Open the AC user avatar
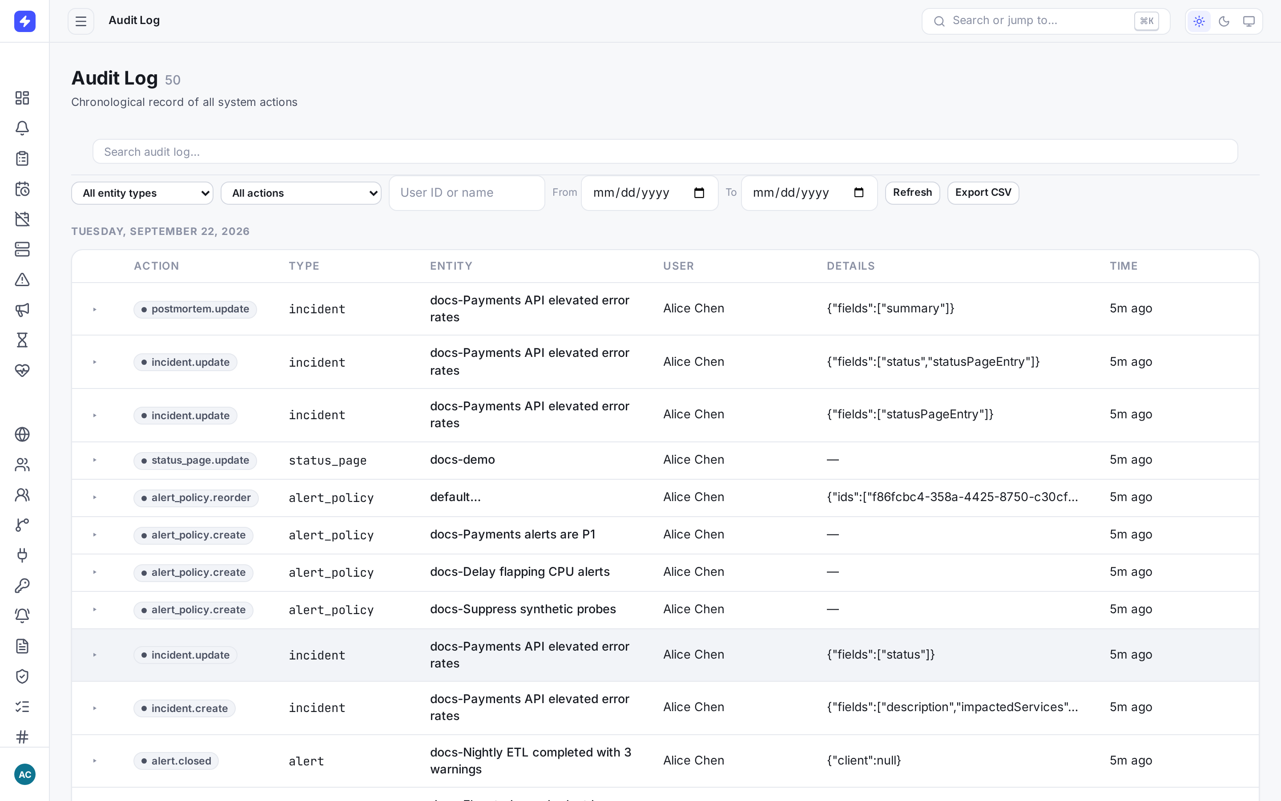This screenshot has height=801, width=1281. (x=24, y=774)
